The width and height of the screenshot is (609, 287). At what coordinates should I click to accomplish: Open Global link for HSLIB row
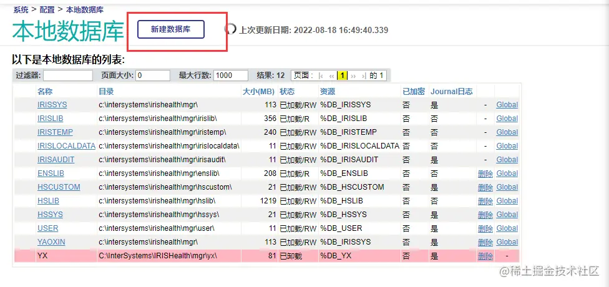[x=507, y=201]
